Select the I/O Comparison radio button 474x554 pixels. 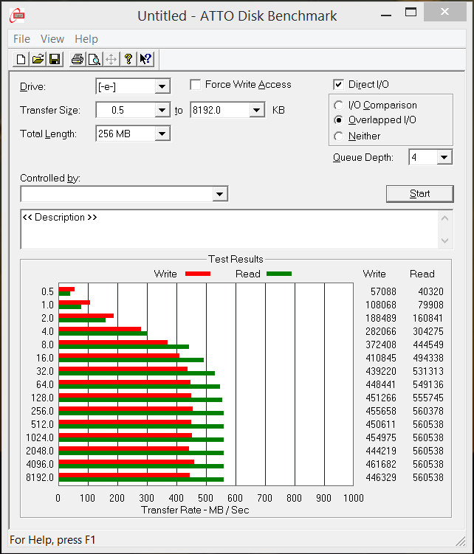[339, 105]
